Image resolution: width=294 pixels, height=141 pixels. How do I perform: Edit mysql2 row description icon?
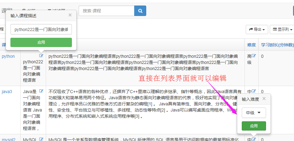(41, 139)
